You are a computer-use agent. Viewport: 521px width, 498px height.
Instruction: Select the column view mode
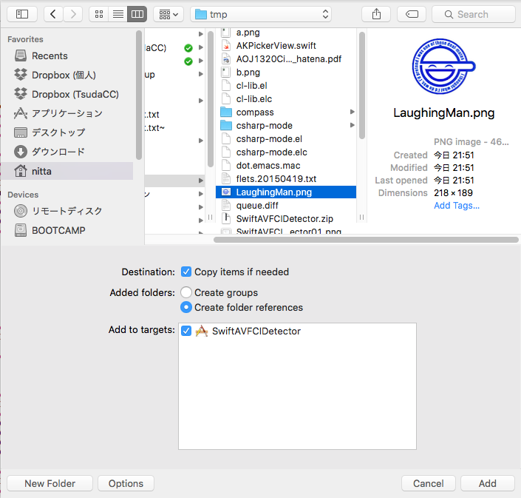pos(137,14)
